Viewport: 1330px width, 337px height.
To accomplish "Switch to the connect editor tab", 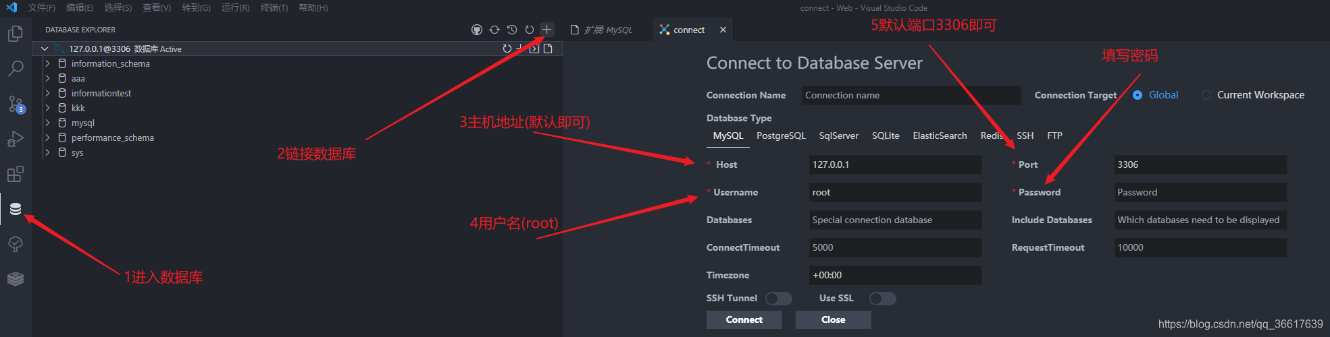I will (693, 30).
